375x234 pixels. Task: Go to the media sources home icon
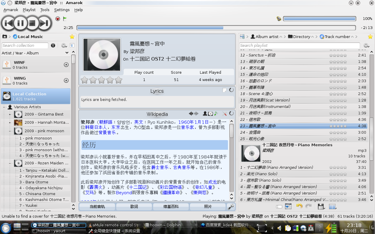[x=5, y=37]
